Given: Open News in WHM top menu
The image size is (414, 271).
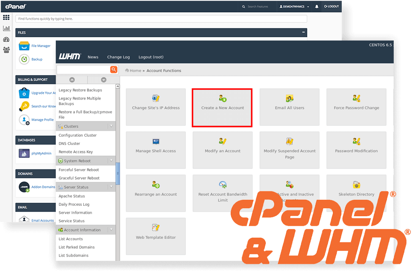Looking at the screenshot, I should [93, 57].
